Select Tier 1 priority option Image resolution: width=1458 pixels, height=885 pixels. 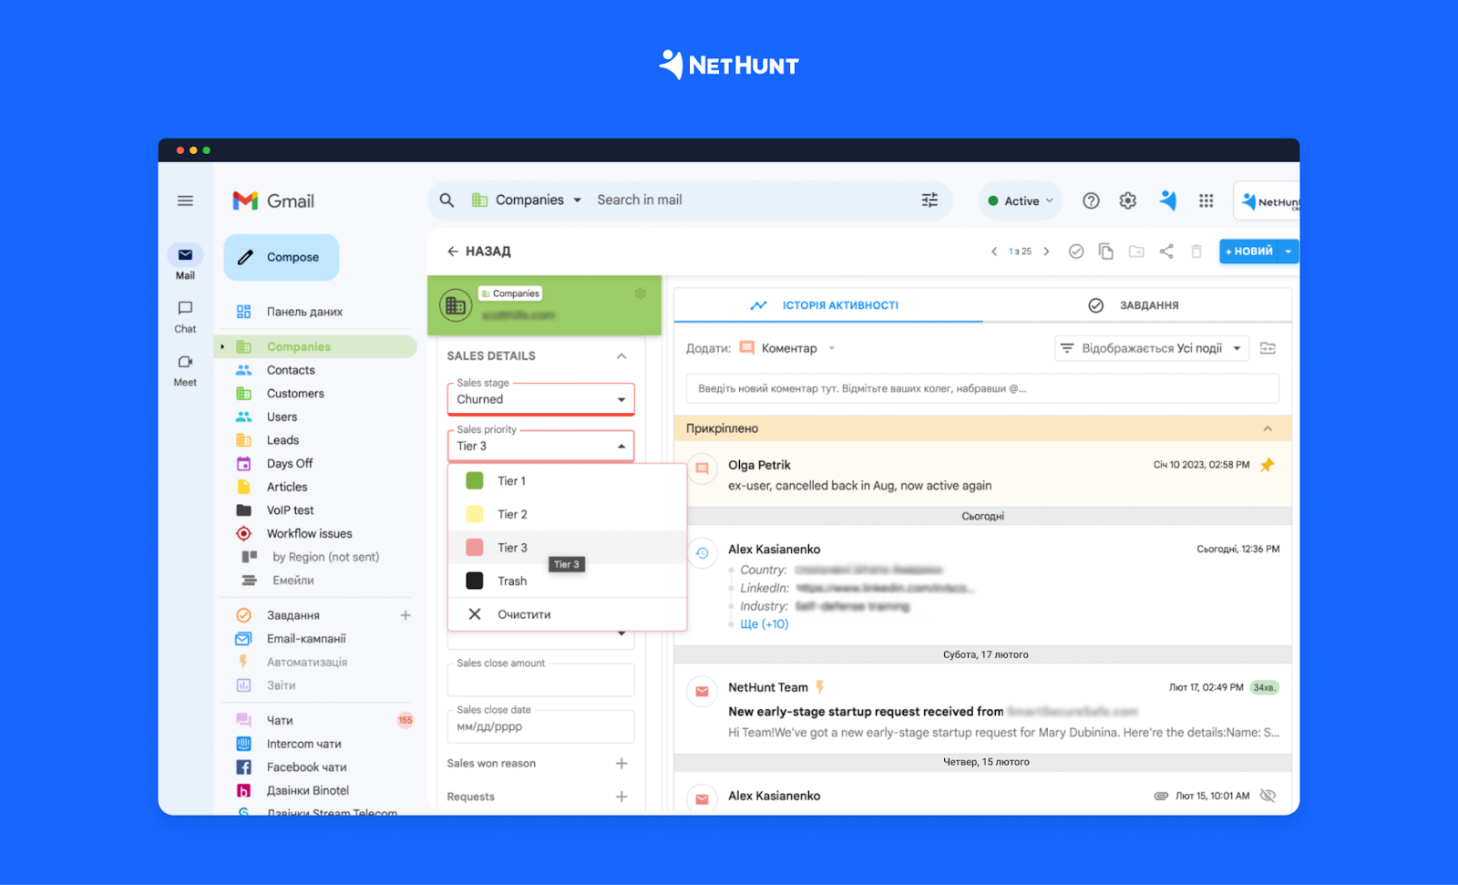tap(567, 480)
